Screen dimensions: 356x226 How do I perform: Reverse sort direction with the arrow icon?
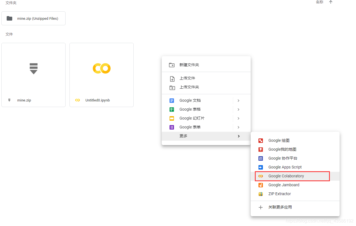tap(331, 2)
